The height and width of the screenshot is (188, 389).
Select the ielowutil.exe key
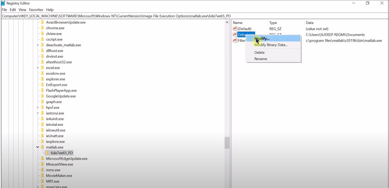[56, 130]
